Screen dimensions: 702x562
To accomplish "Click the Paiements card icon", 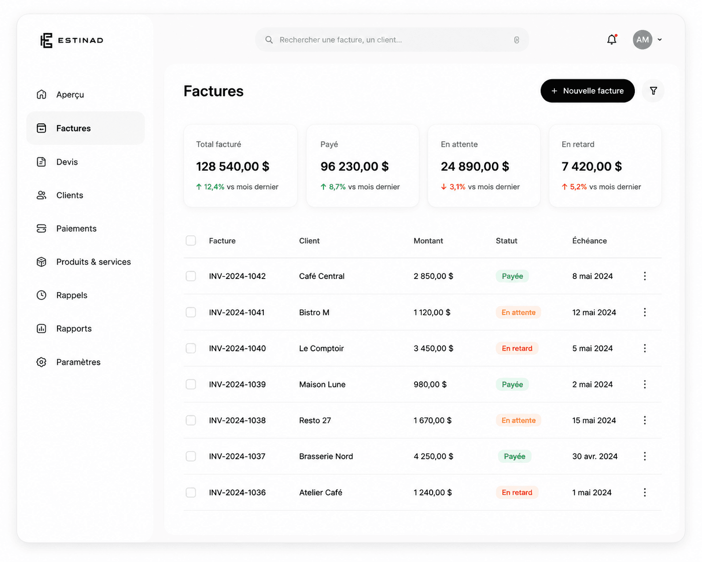I will (42, 228).
